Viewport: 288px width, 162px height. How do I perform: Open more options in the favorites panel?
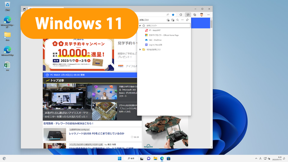[x=183, y=20]
